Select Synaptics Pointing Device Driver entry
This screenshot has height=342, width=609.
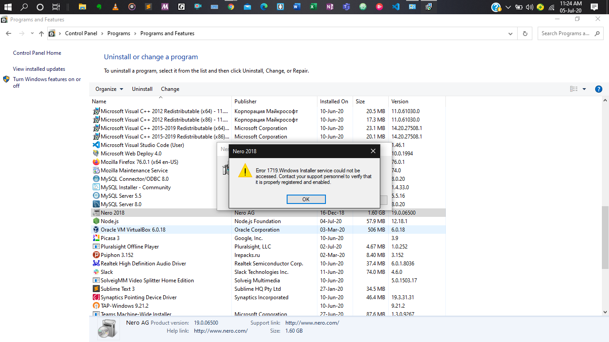[x=267, y=297]
